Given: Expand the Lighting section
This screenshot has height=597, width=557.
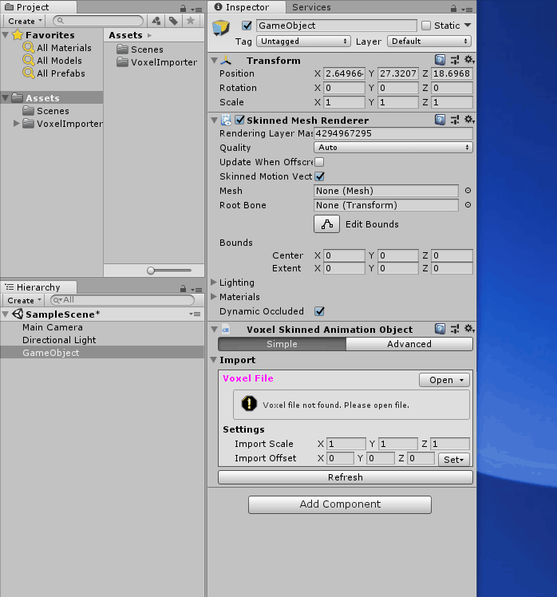Looking at the screenshot, I should (214, 282).
